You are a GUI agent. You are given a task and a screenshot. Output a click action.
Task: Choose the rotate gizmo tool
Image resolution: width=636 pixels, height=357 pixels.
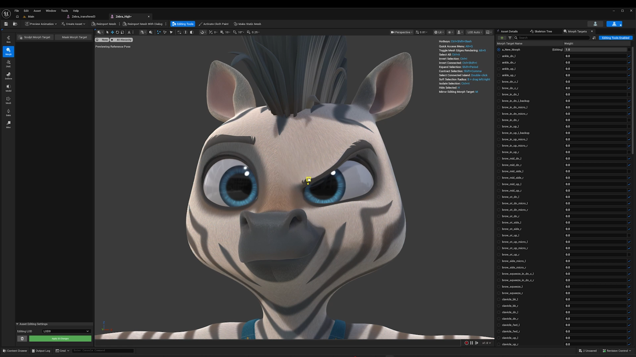point(117,32)
